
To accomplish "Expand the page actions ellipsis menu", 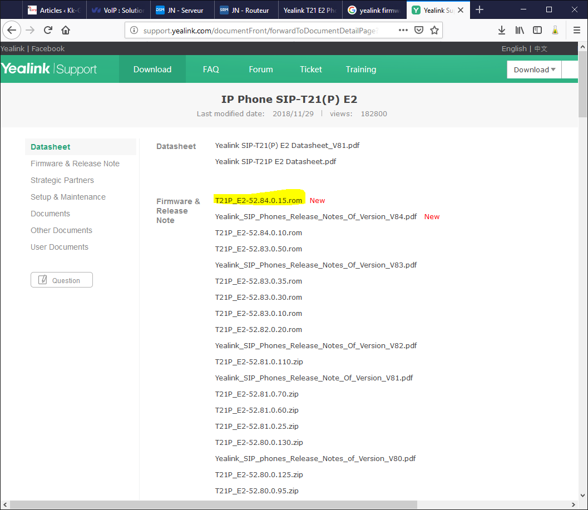I will coord(403,30).
